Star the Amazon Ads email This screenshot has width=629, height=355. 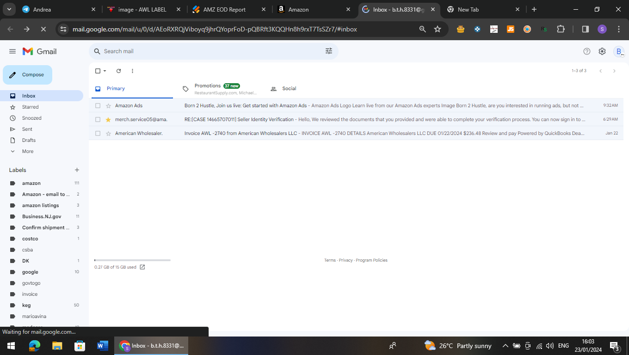[108, 105]
